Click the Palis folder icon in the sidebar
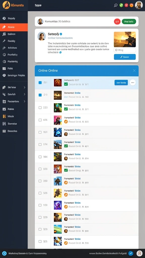Image resolution: width=145 pixels, height=258 pixels. tap(4, 69)
